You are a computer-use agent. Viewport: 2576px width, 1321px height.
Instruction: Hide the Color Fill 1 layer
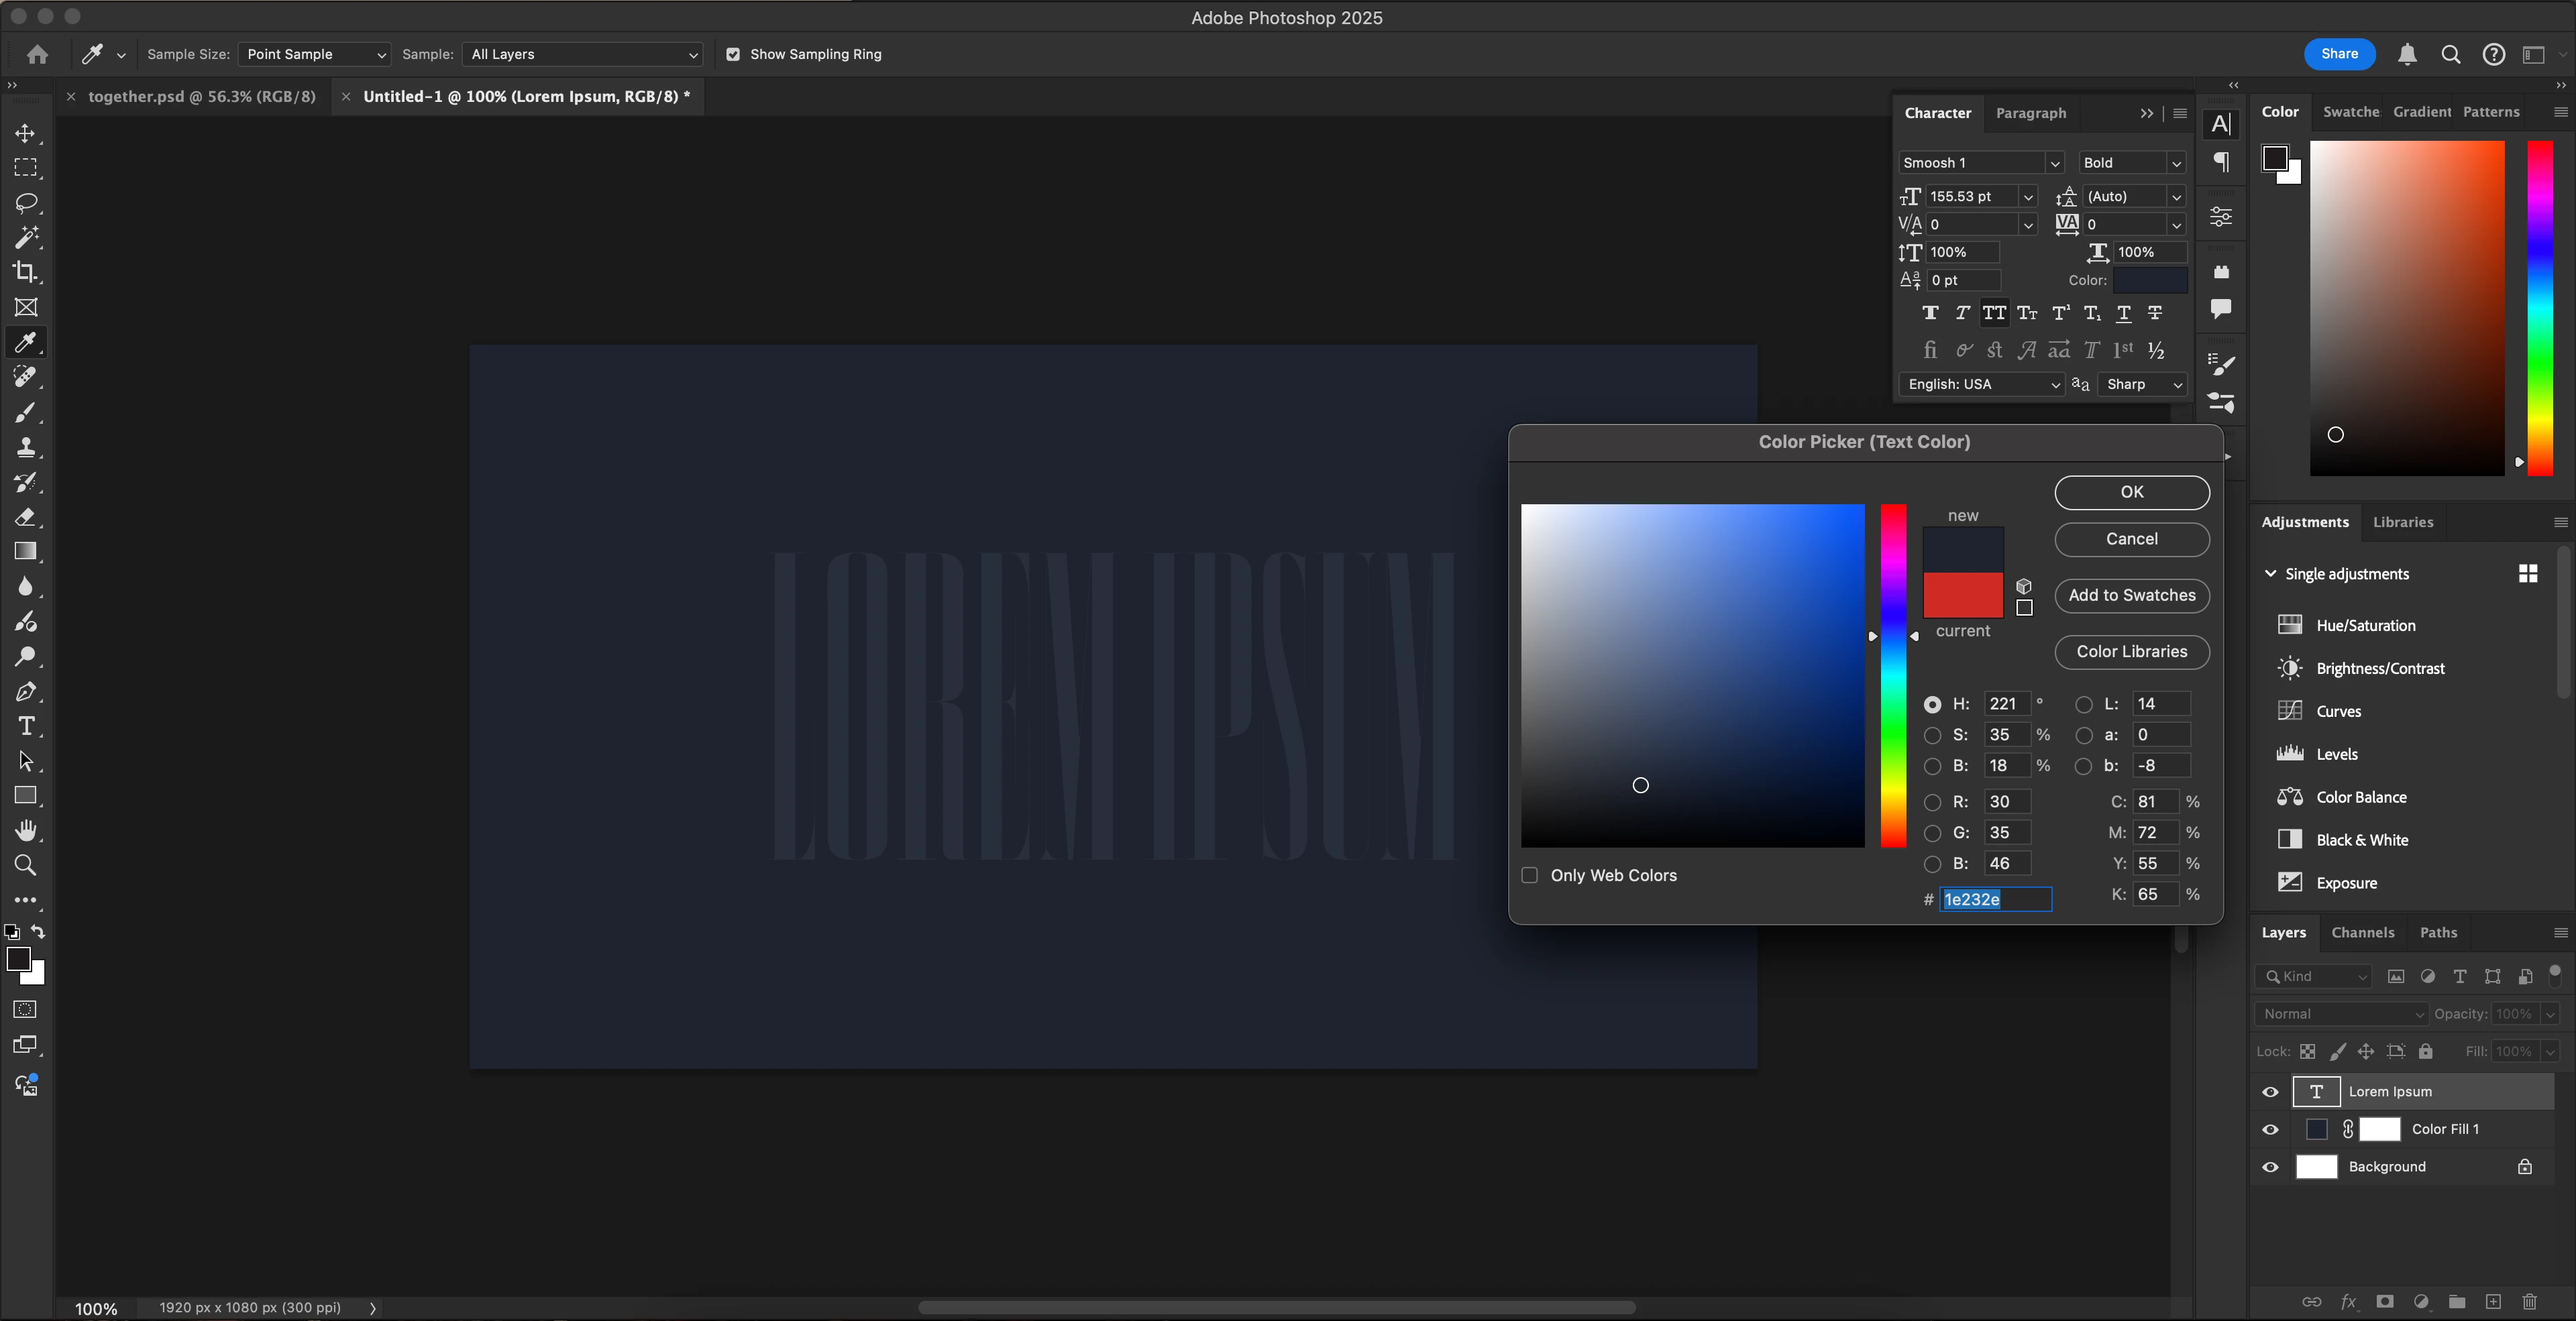tap(2270, 1129)
